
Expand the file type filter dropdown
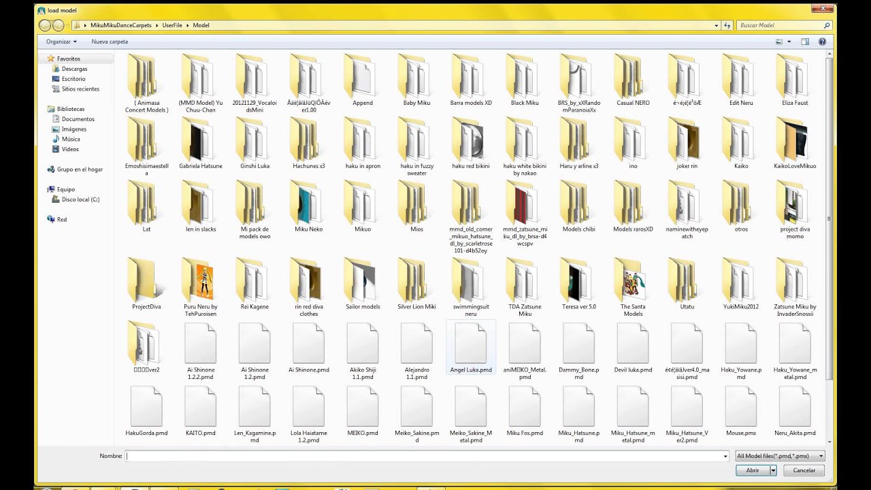pyautogui.click(x=821, y=456)
